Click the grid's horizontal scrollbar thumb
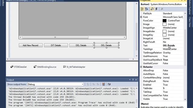The height and width of the screenshot is (108, 193). [55, 37]
